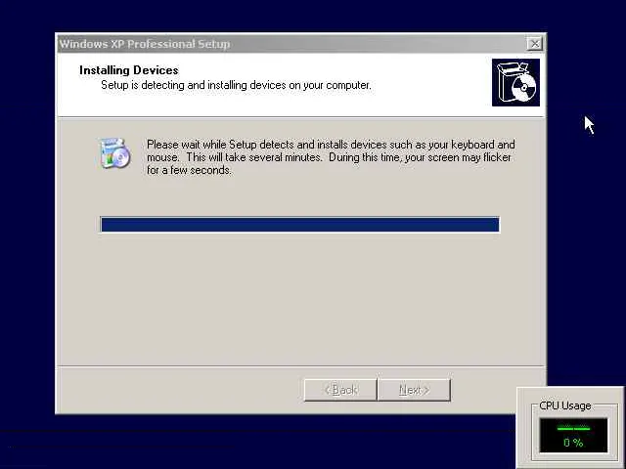
Task: Click 'Setup is detecting and installing devices' subtitle
Action: click(x=236, y=85)
